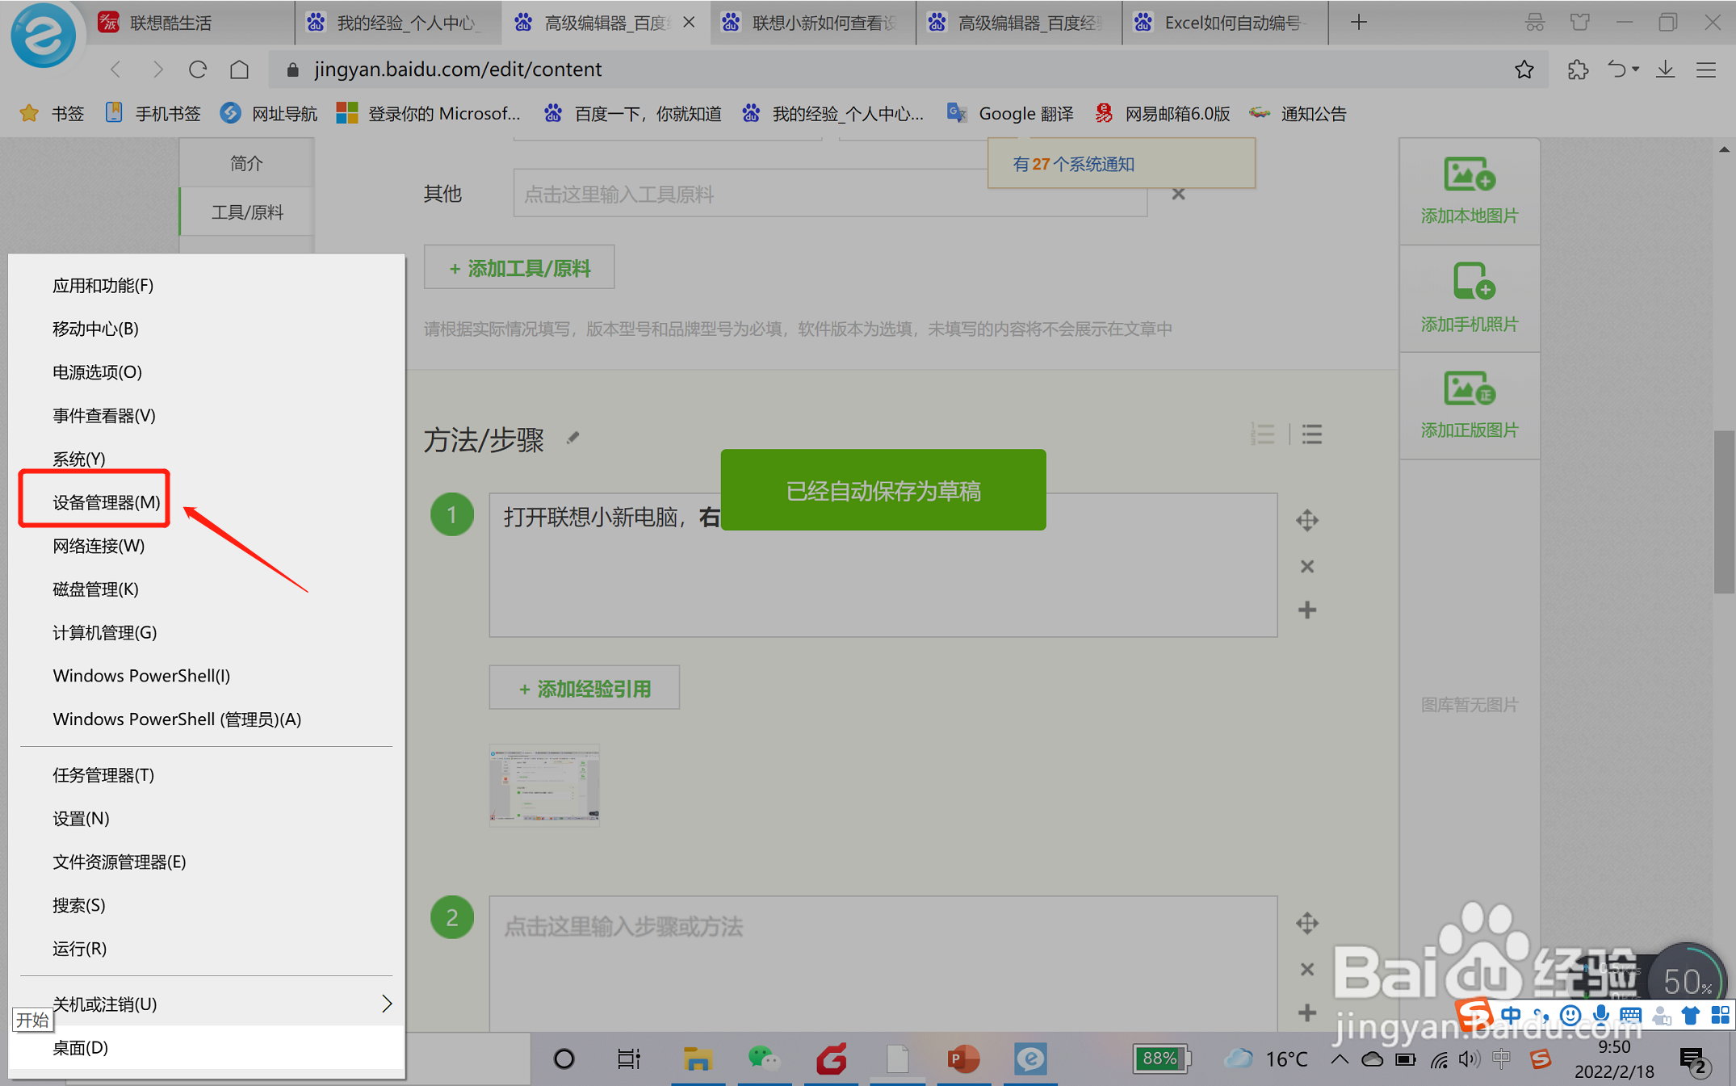Switch to the unordered list style icon
Viewport: 1736px width, 1086px height.
click(1312, 434)
